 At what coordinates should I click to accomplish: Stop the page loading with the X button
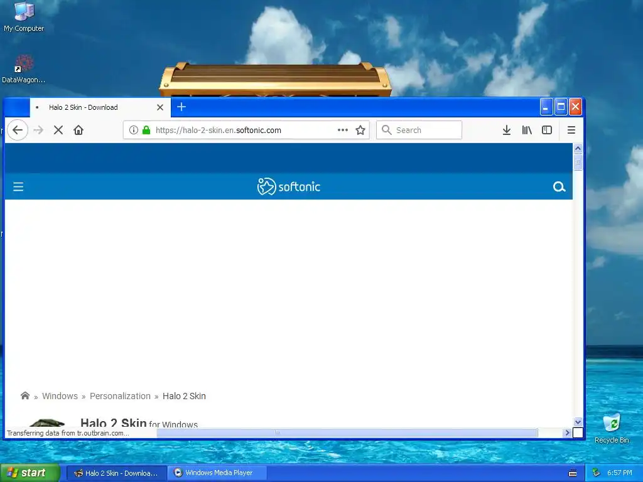point(58,130)
